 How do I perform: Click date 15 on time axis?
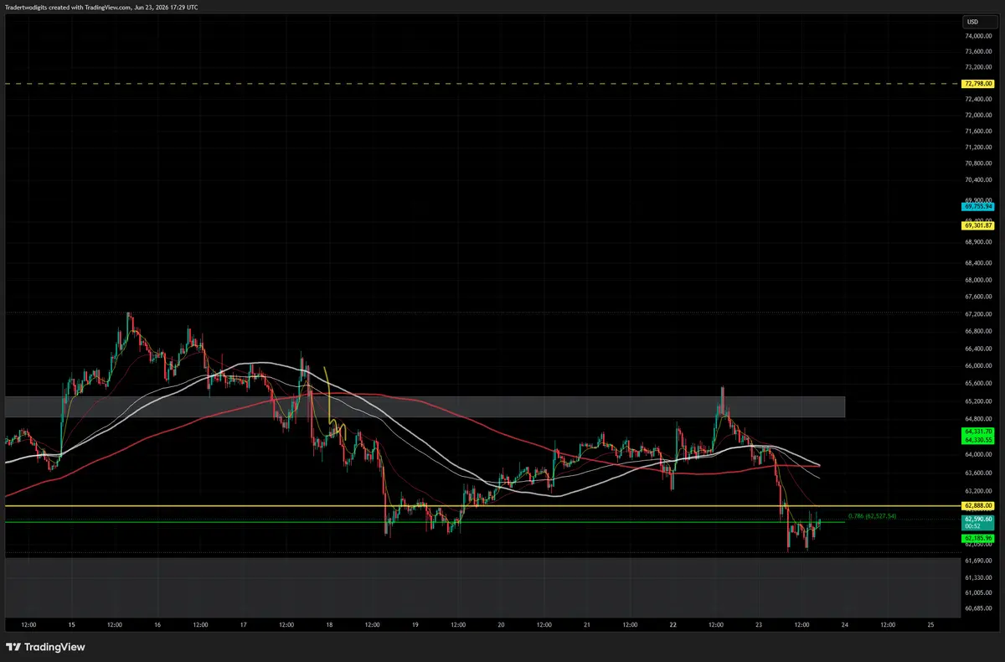coord(71,624)
